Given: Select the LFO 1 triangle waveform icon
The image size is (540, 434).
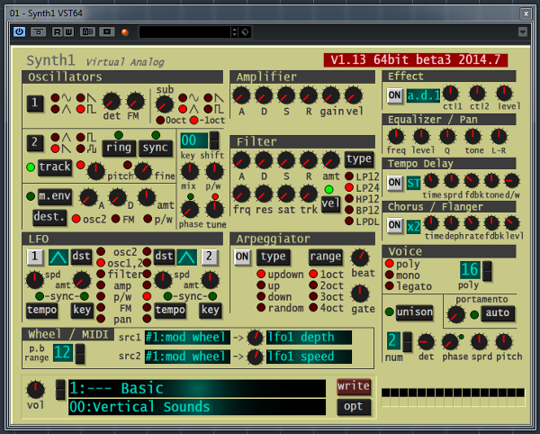Looking at the screenshot, I should click(x=58, y=257).
